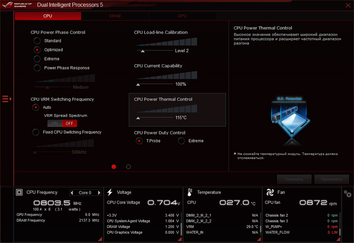
Task: Switch to the DRAM tab
Action: 115,16
